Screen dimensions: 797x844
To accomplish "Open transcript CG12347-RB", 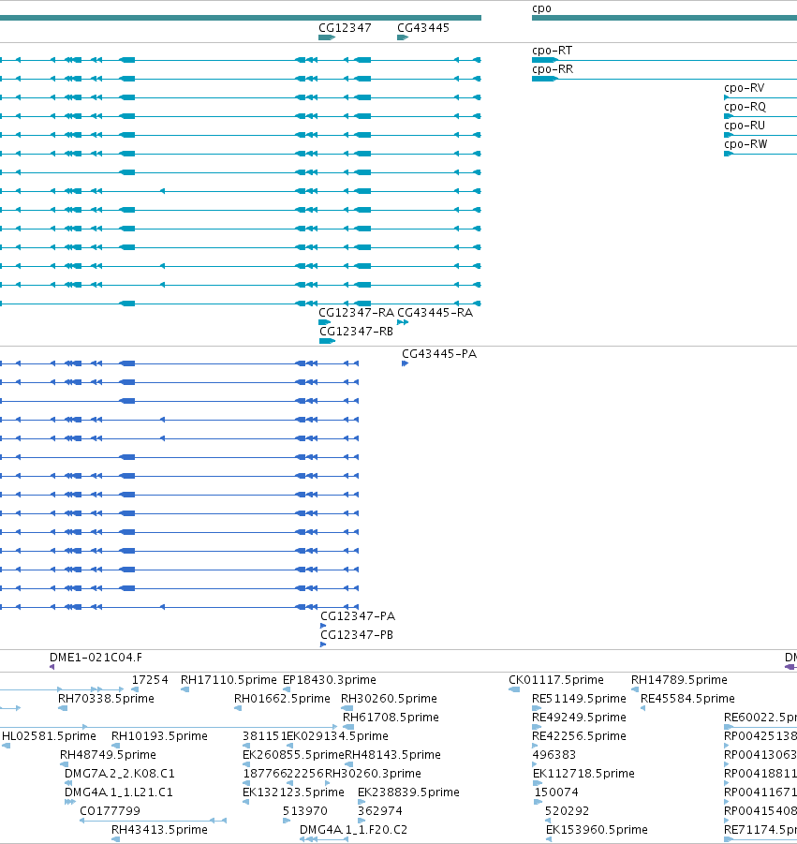I will click(356, 332).
